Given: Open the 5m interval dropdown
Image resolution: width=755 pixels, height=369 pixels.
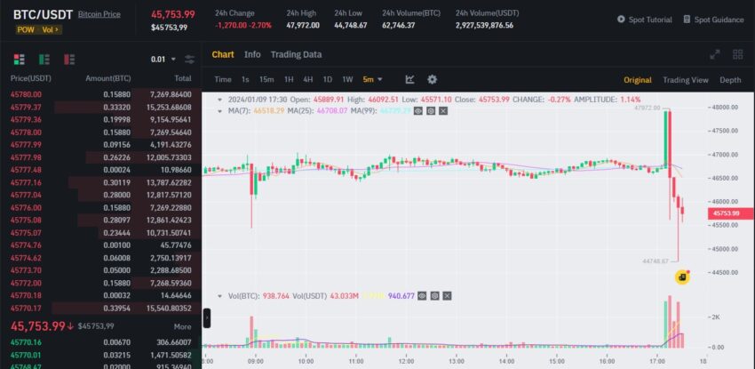Looking at the screenshot, I should point(373,79).
